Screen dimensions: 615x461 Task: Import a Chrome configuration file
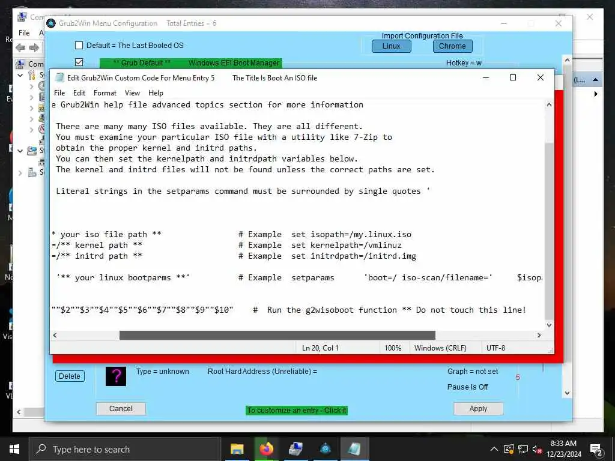[x=452, y=46]
